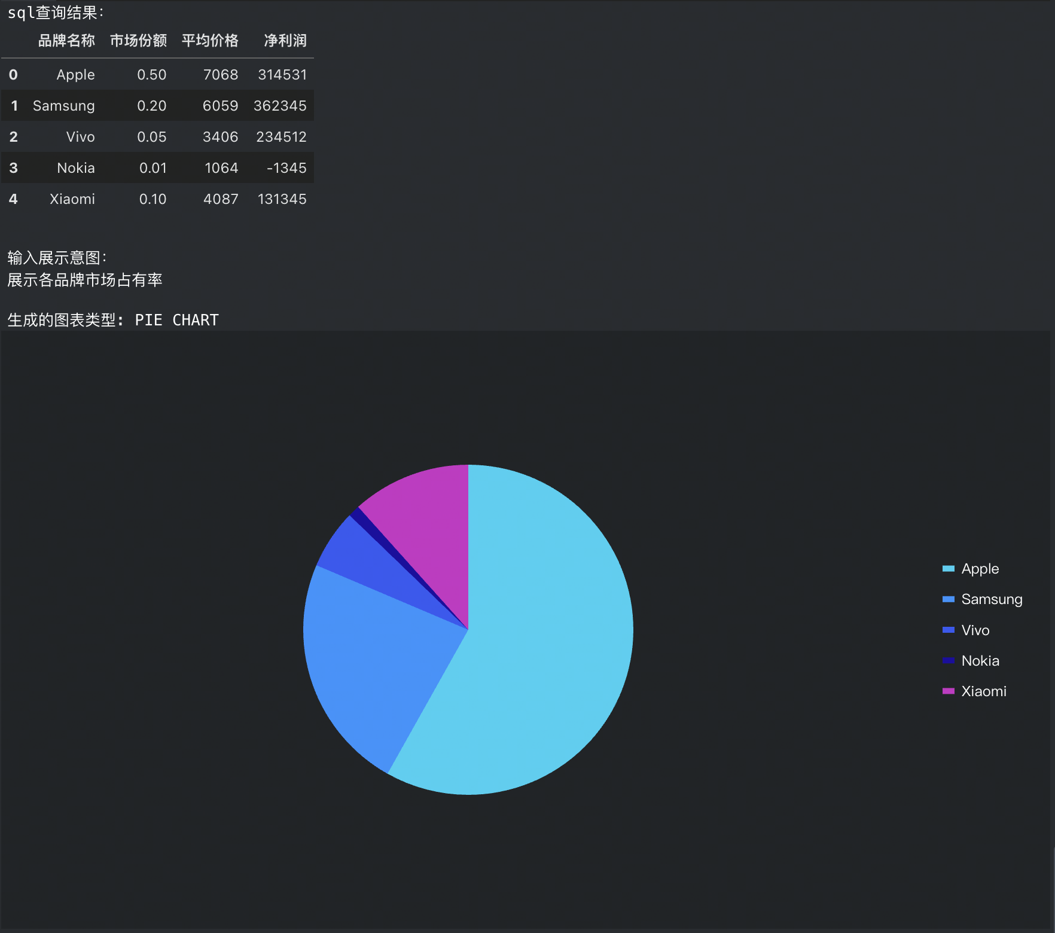The image size is (1055, 933).
Task: Click average price value 1064
Action: pyautogui.click(x=222, y=168)
